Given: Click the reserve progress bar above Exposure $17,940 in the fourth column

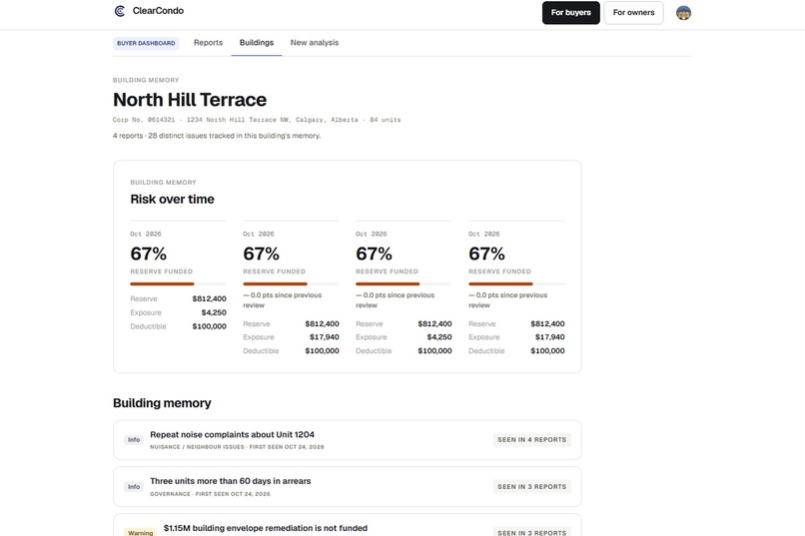Looking at the screenshot, I should tap(516, 283).
